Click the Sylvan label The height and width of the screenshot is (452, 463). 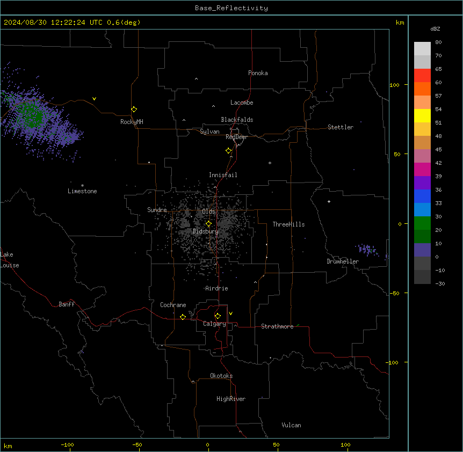209,132
